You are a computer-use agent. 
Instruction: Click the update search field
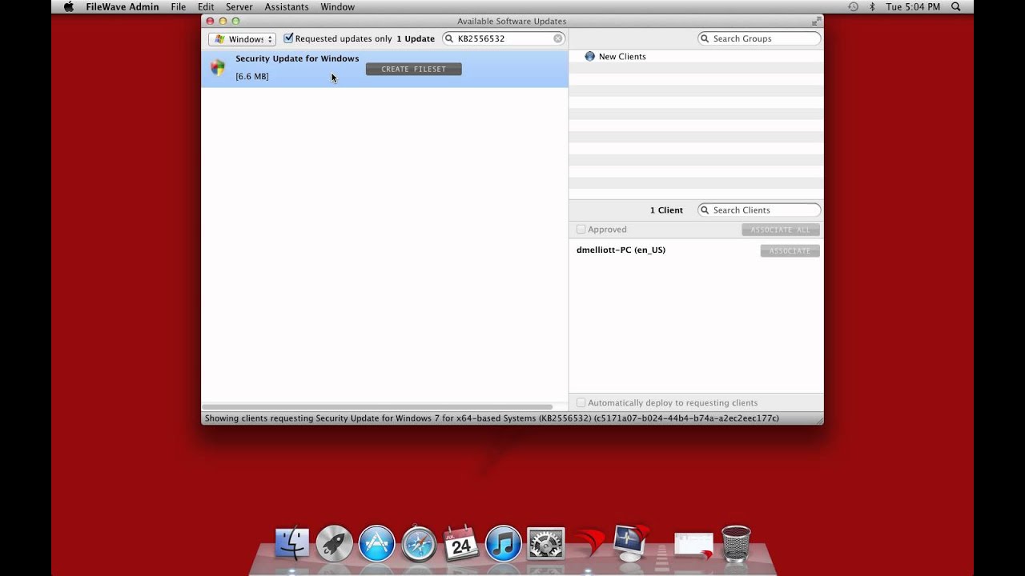tap(504, 38)
